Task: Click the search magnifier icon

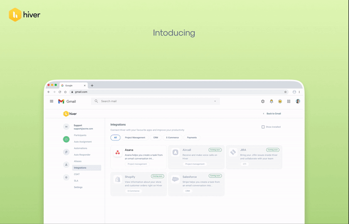Action: point(96,101)
